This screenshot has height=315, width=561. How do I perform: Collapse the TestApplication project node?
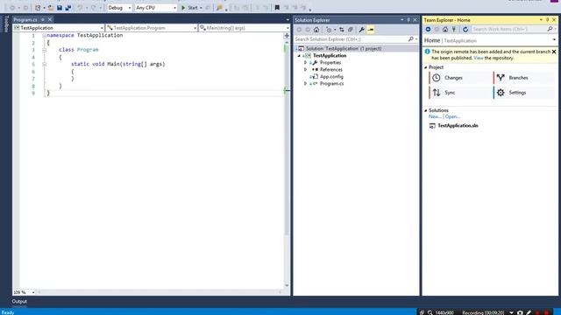299,56
